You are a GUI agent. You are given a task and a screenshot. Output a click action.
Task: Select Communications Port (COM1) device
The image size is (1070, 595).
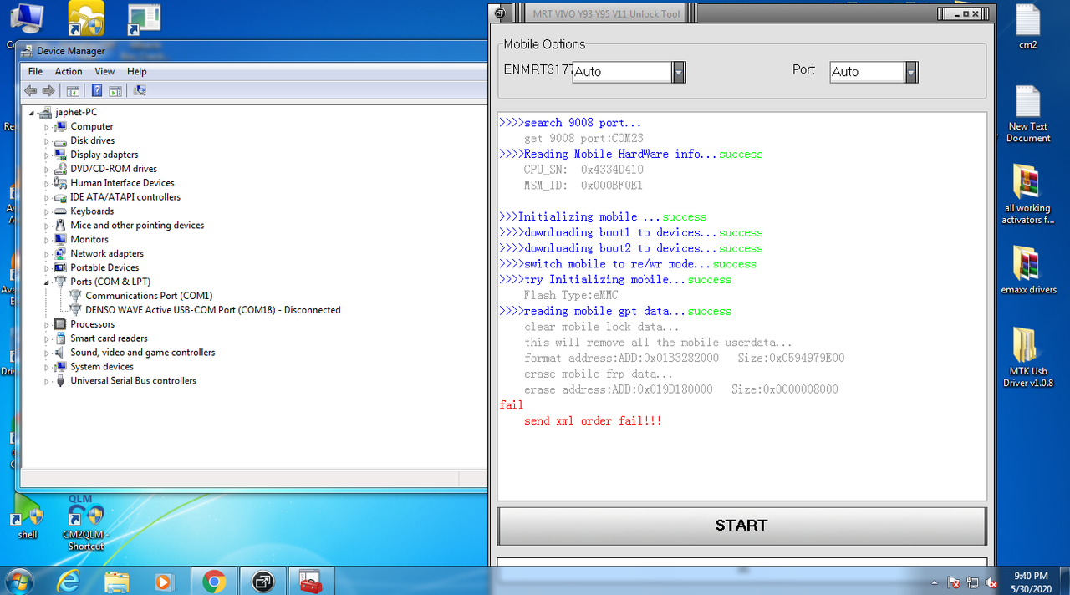tap(149, 296)
